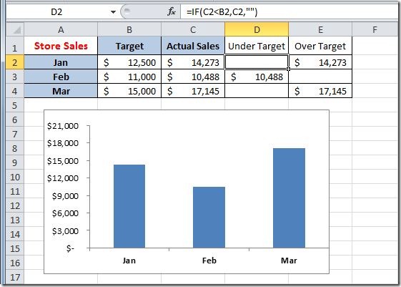
Task: Click the $21,000 axis label
Action: click(x=63, y=126)
